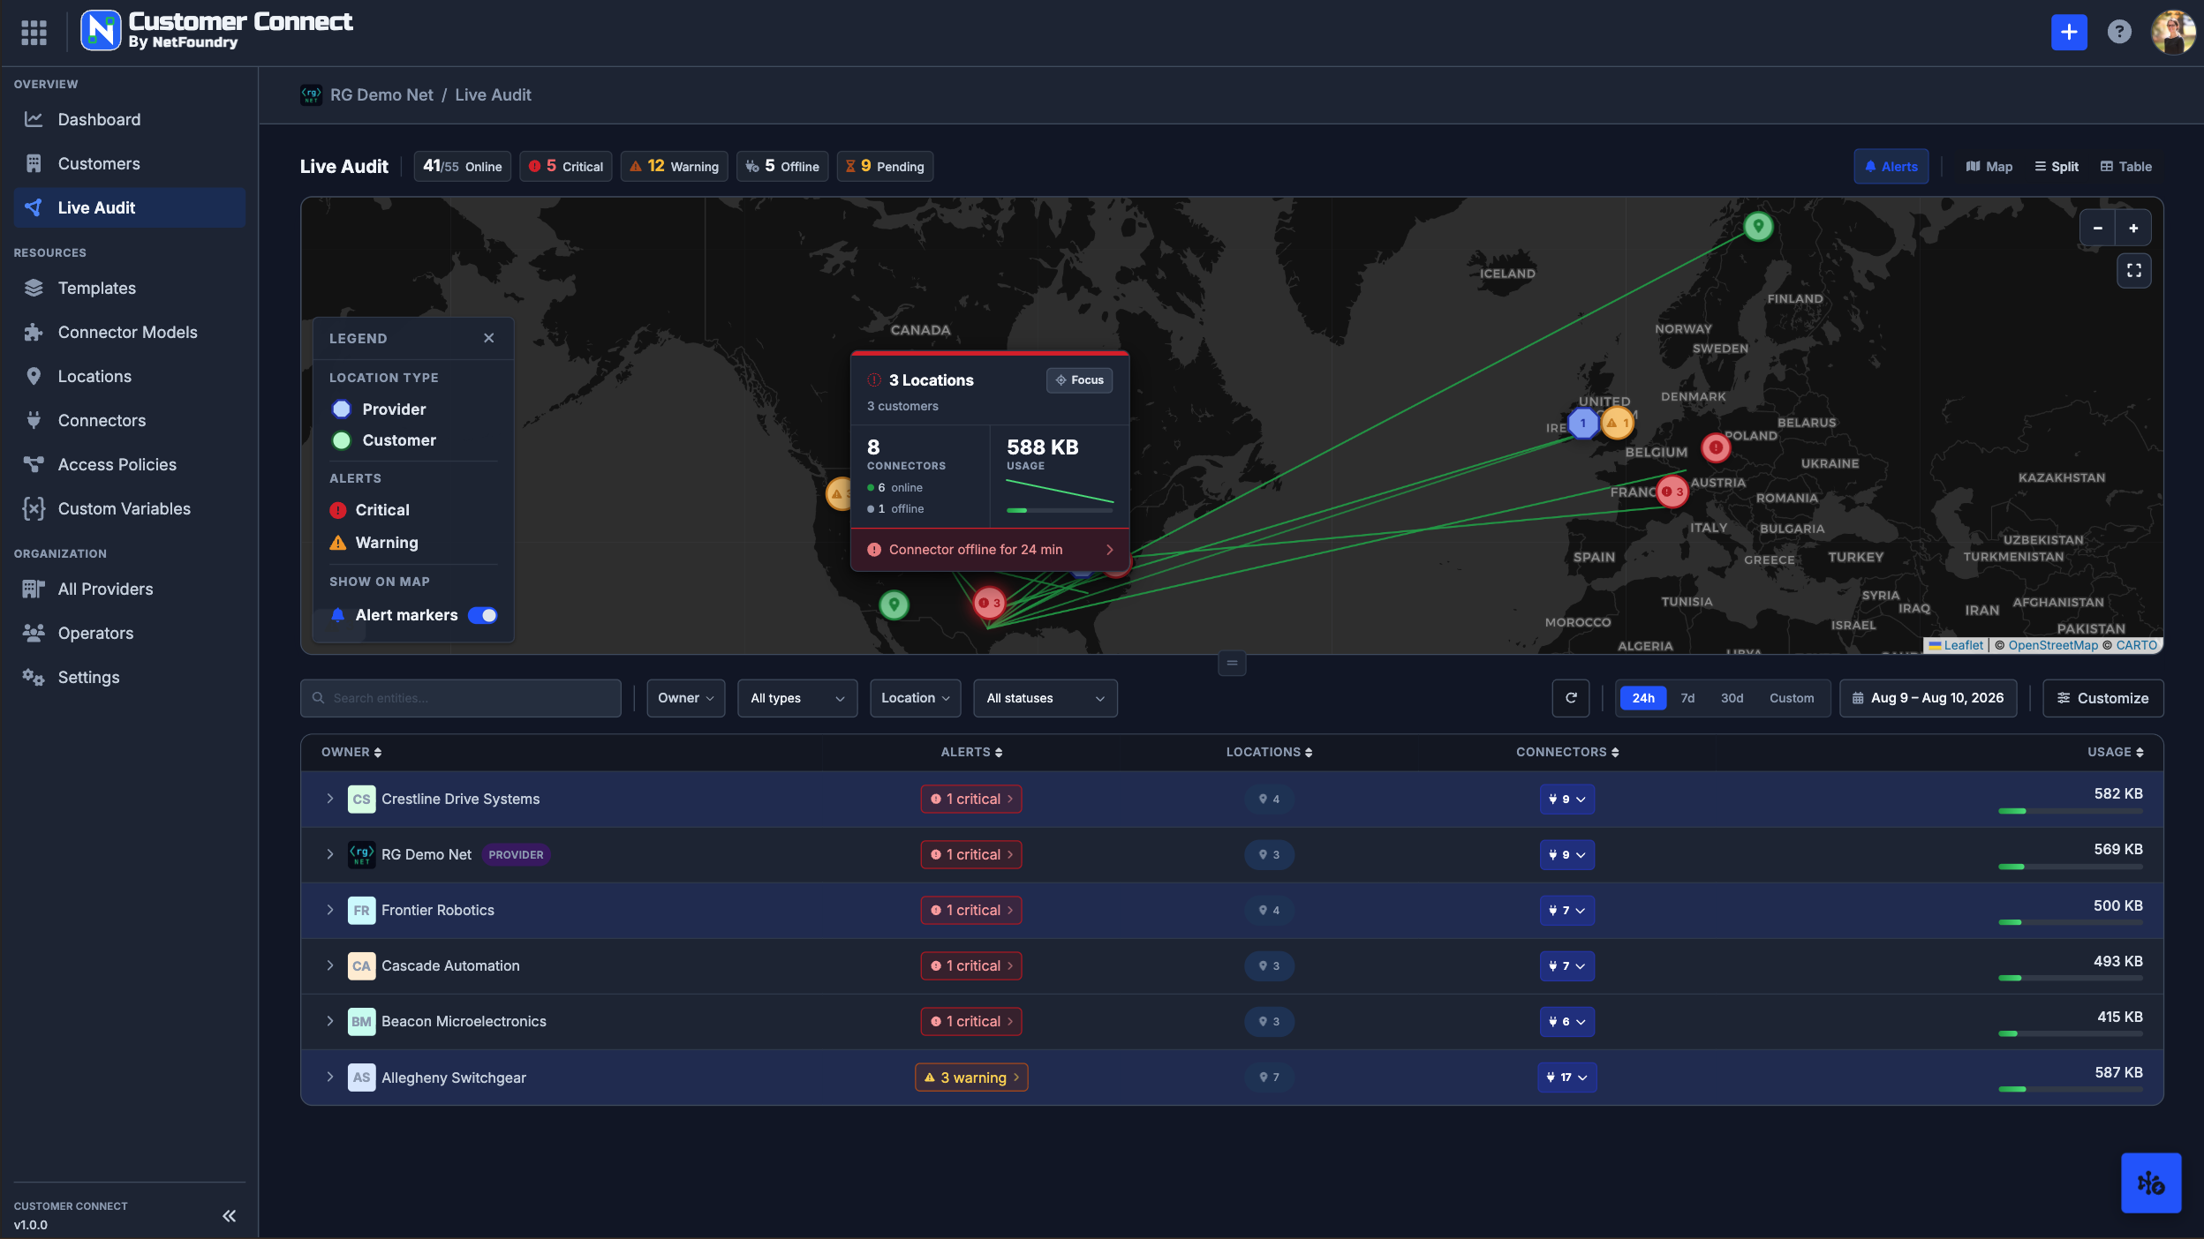This screenshot has width=2204, height=1239.
Task: Open Operators in sidebar
Action: tap(130, 633)
